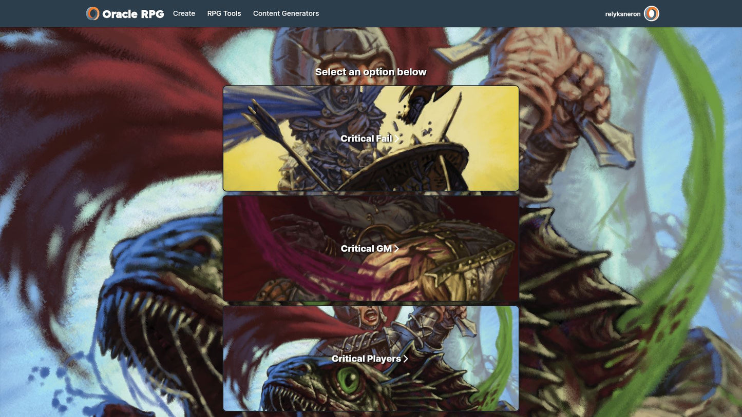Click the 'Select an option below' heading
742x417 pixels.
point(371,72)
